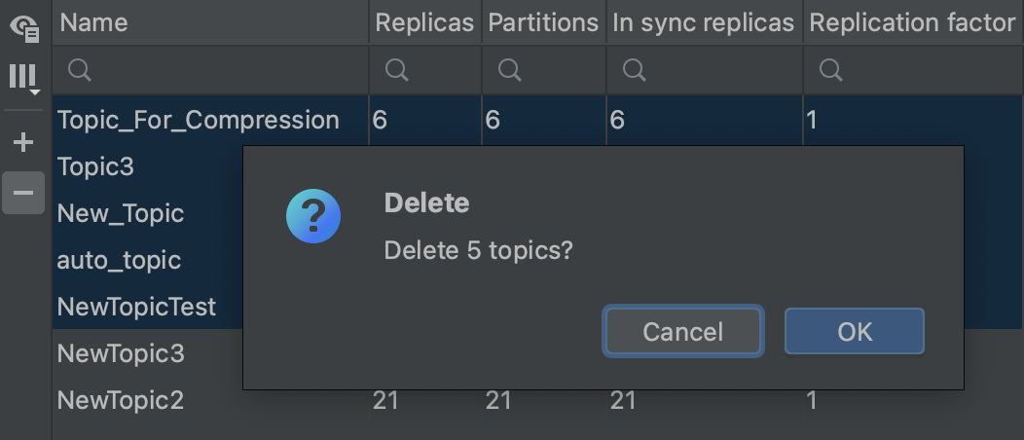Sort by the Partitions column header
Image resolution: width=1024 pixels, height=440 pixels.
[544, 22]
